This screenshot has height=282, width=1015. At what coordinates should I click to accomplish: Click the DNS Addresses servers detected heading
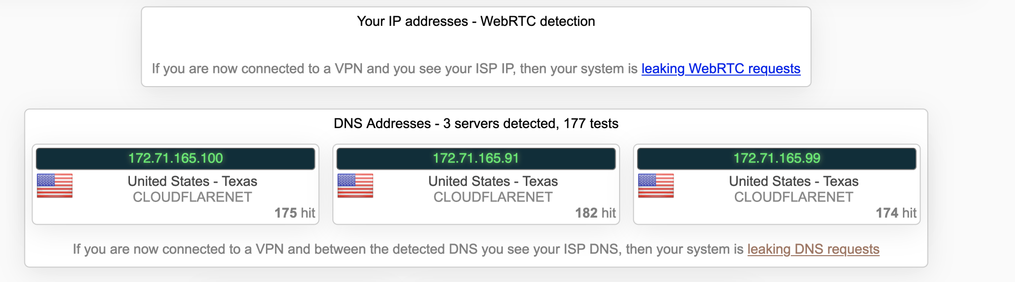(476, 124)
